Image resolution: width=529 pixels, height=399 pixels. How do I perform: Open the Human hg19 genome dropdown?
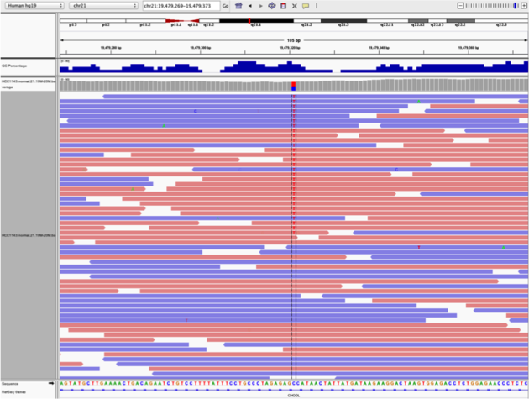[31, 5]
